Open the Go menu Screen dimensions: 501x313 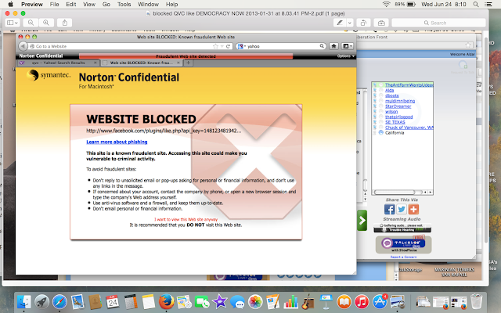pos(106,4)
